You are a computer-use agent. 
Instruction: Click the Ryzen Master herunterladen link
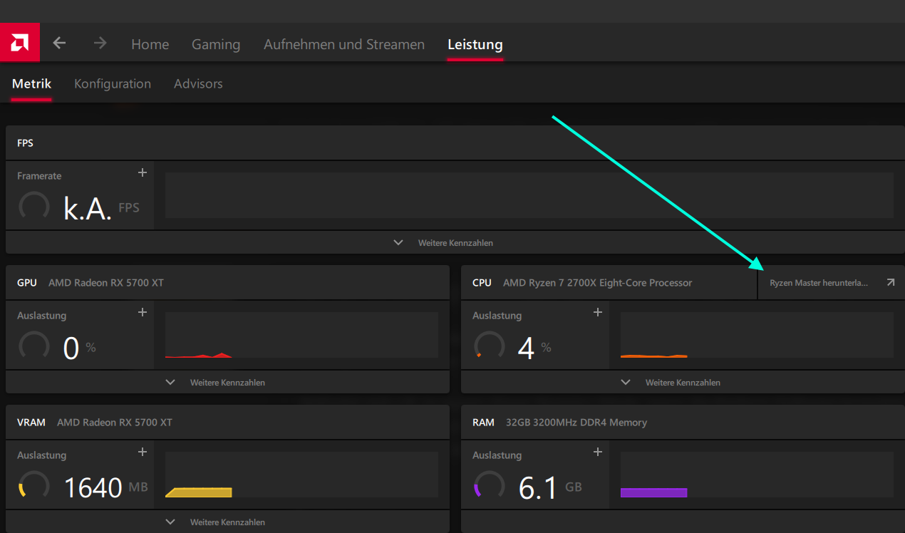pyautogui.click(x=819, y=283)
